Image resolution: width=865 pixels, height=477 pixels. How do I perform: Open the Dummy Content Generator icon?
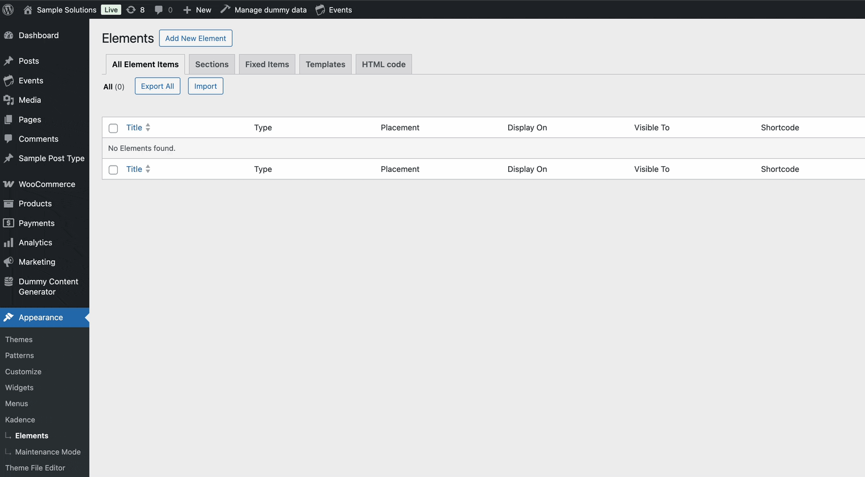pyautogui.click(x=9, y=282)
